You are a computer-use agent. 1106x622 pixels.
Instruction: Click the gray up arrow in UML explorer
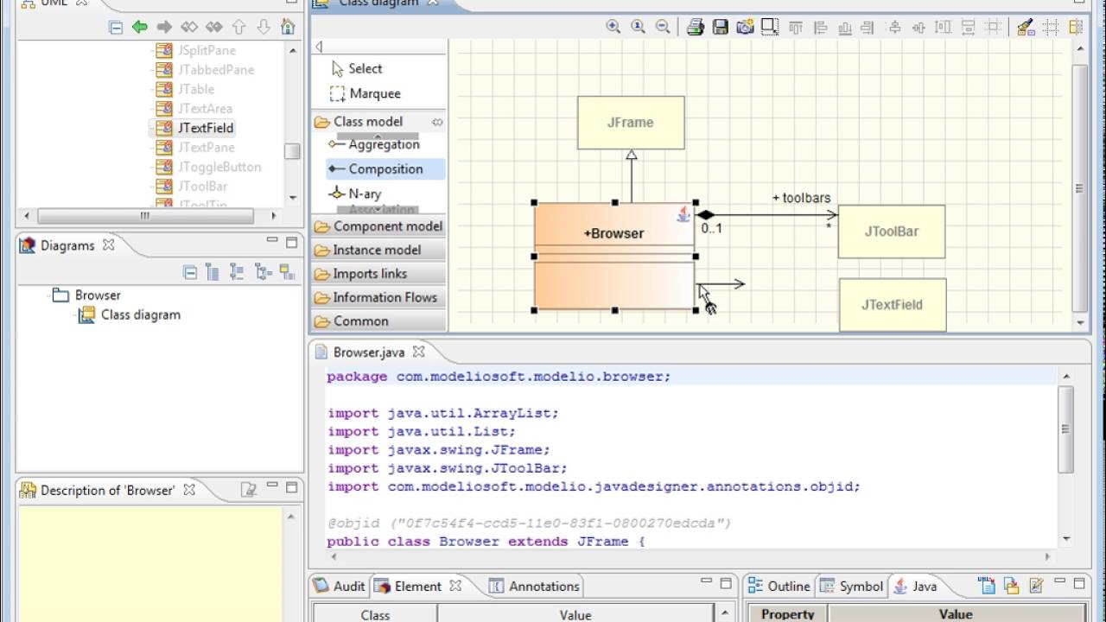[x=239, y=27]
